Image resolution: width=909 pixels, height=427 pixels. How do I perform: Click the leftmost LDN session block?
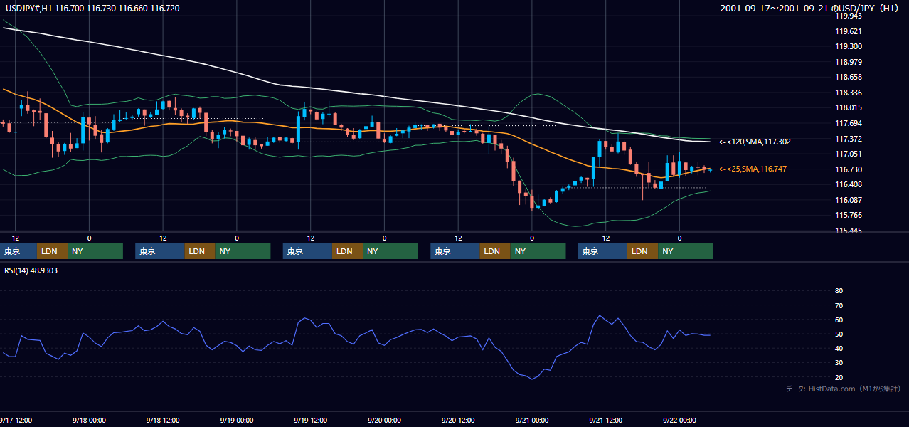pyautogui.click(x=52, y=251)
